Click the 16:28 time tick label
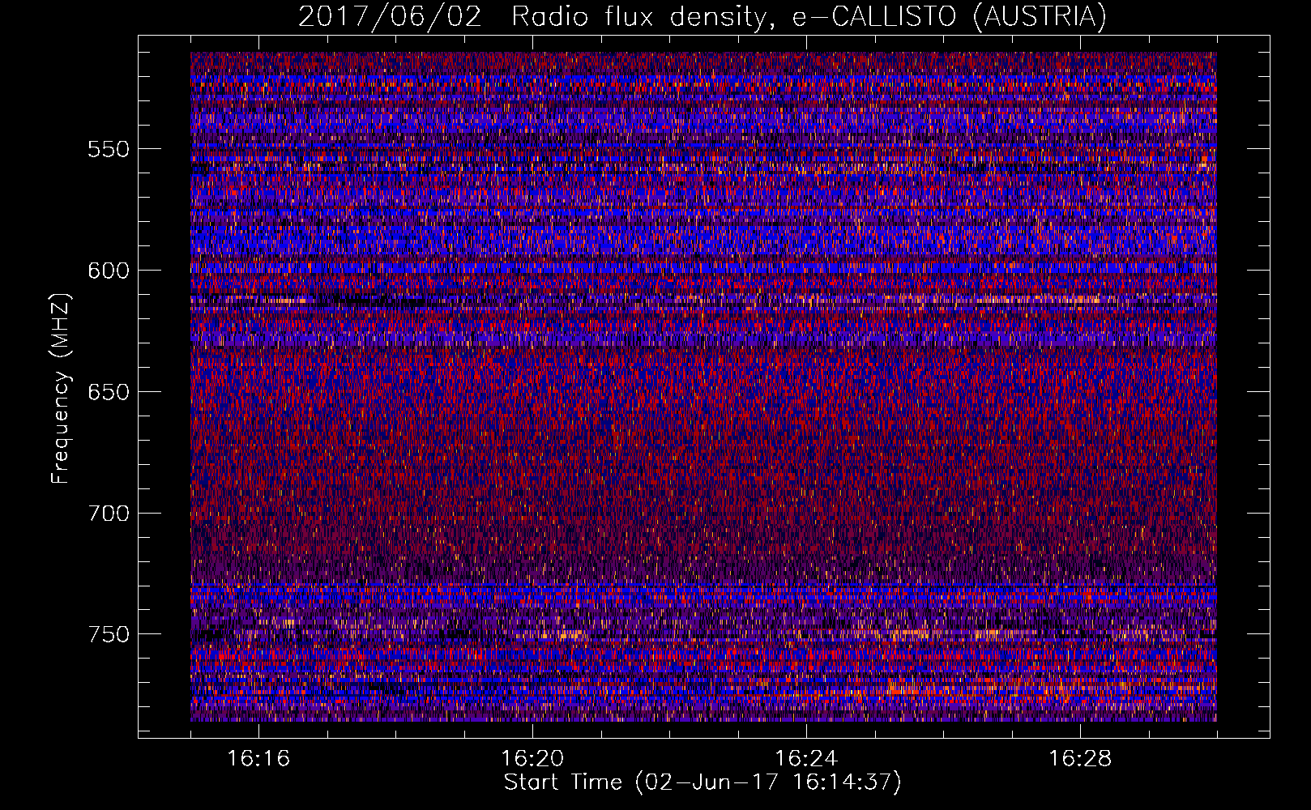 pyautogui.click(x=1080, y=758)
